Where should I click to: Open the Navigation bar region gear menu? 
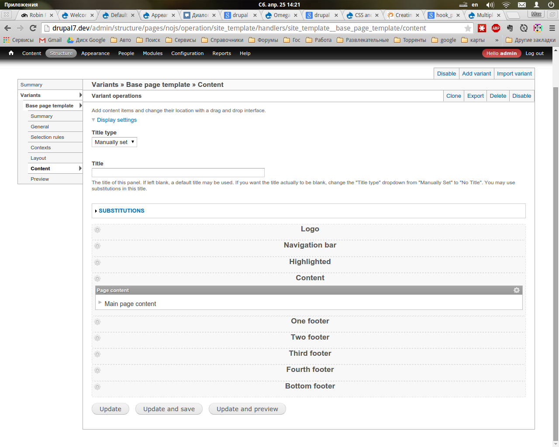97,246
